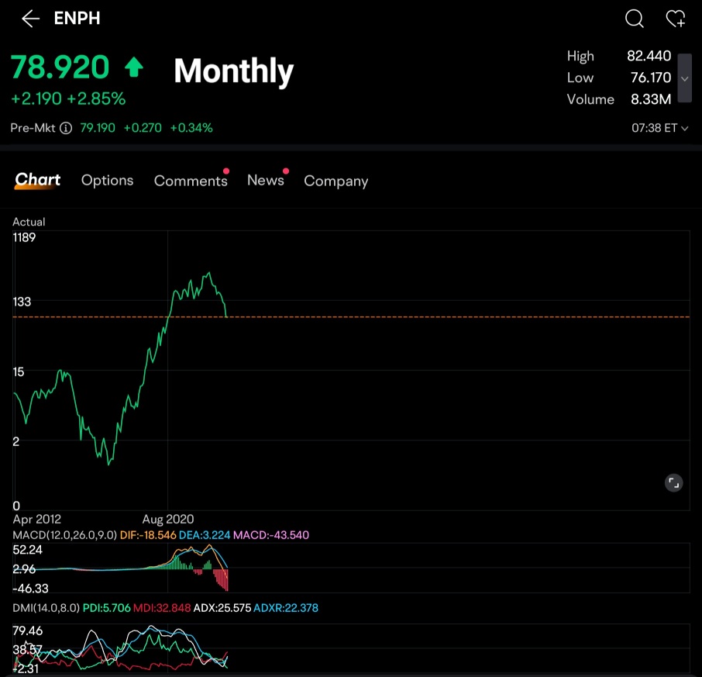702x677 pixels.
Task: Open the News tab
Action: pyautogui.click(x=266, y=180)
